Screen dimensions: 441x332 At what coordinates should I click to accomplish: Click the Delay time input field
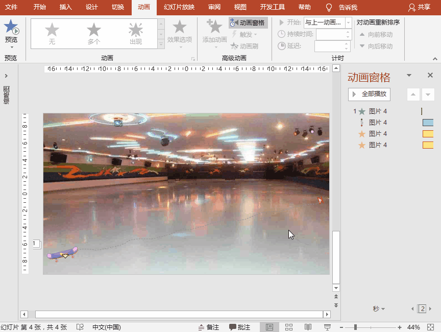pyautogui.click(x=332, y=46)
